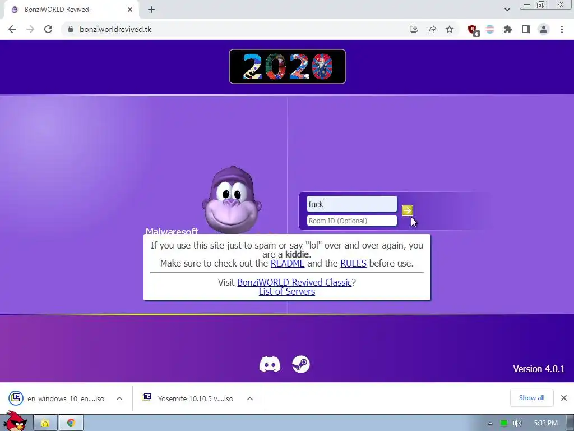
Task: Click the padlock site info icon
Action: point(71,29)
